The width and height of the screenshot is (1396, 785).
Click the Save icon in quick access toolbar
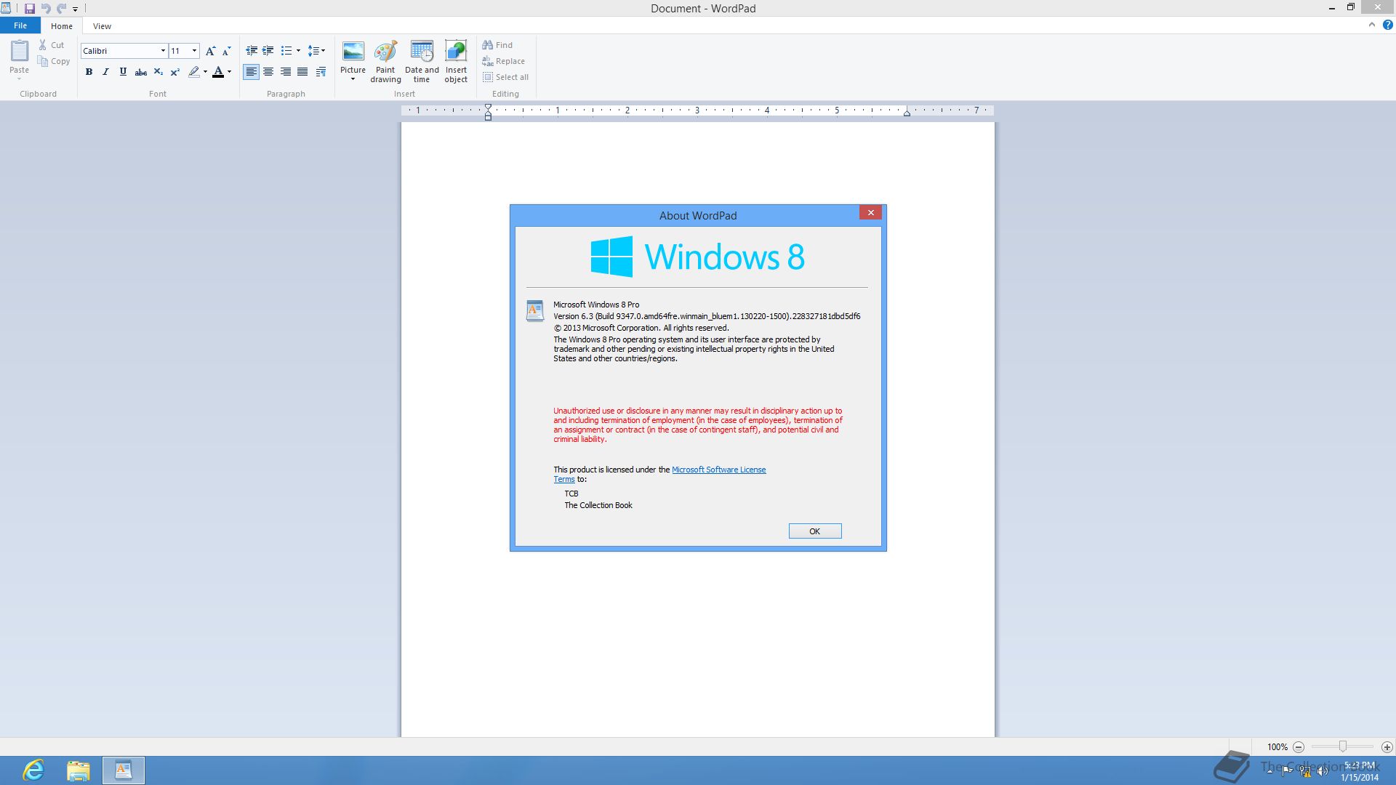click(x=30, y=9)
